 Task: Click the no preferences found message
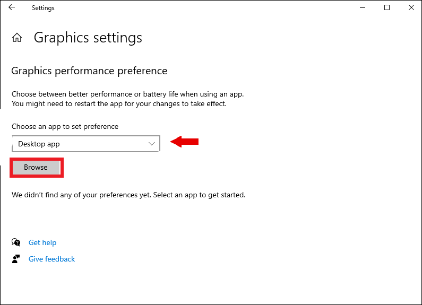click(x=128, y=195)
